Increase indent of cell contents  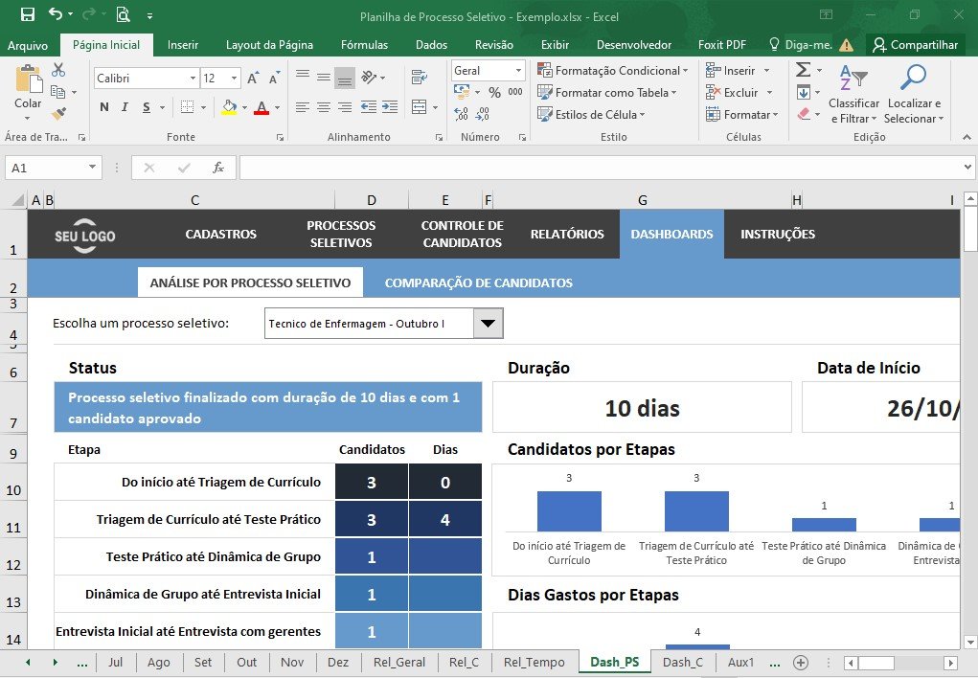(390, 107)
